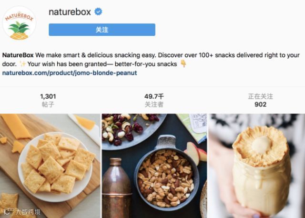Image resolution: width=305 pixels, height=218 pixels.
Task: Click the copper bottle in nuts photo
Action: click(117, 188)
